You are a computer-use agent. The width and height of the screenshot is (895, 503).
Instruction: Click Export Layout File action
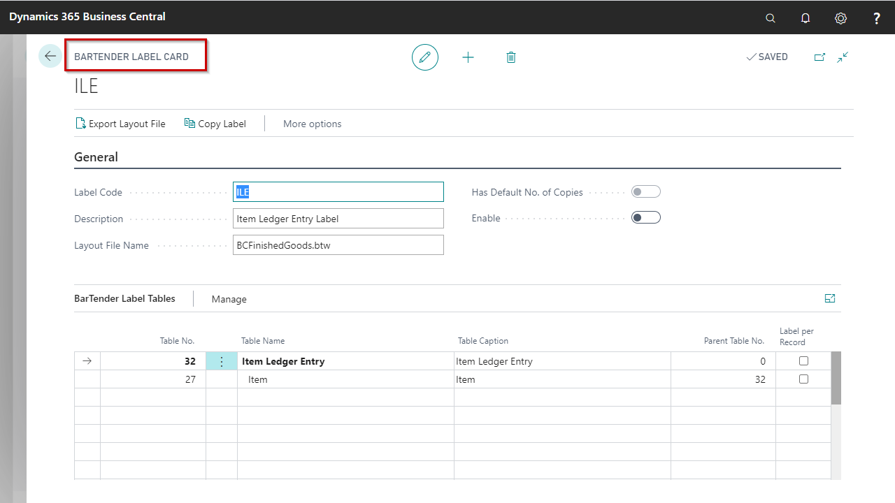coord(120,124)
